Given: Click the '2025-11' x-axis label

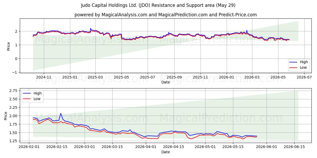Looking at the screenshot, I should [x=200, y=77].
